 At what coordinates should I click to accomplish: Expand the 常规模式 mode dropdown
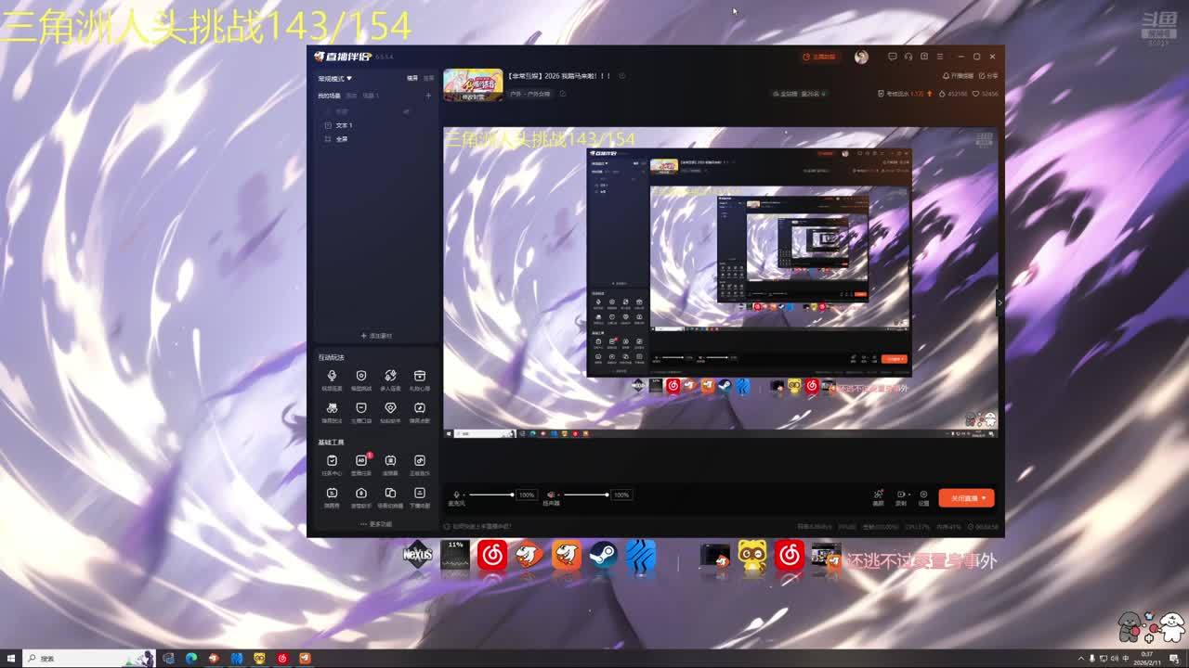tap(335, 79)
